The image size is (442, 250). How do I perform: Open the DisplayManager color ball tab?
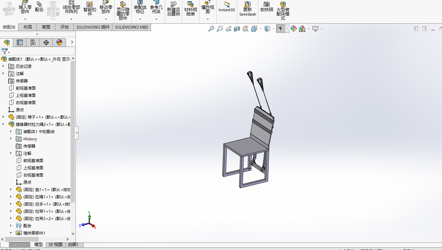coord(59,42)
